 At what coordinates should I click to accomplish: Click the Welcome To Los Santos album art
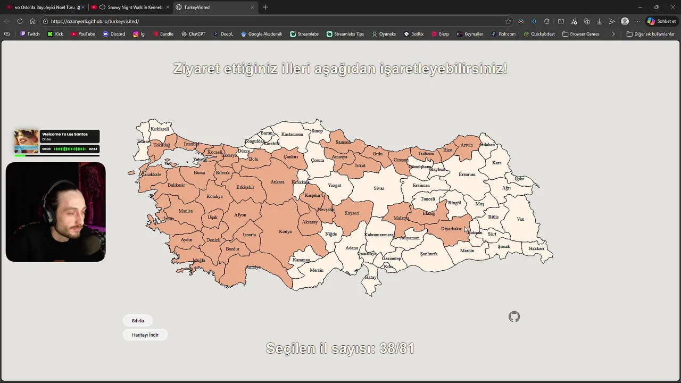pyautogui.click(x=27, y=142)
